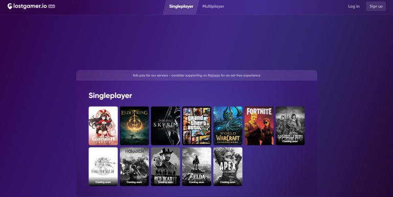Click the Singleplayer section heading
Screen dimensions: 393x197
click(111, 95)
